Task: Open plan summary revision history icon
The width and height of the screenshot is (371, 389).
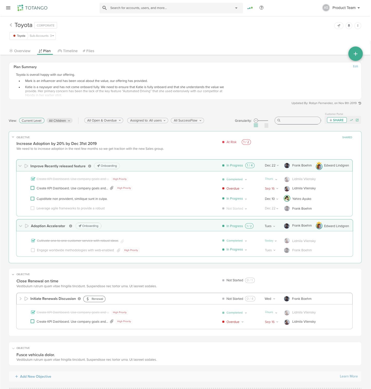Action: click(x=360, y=103)
